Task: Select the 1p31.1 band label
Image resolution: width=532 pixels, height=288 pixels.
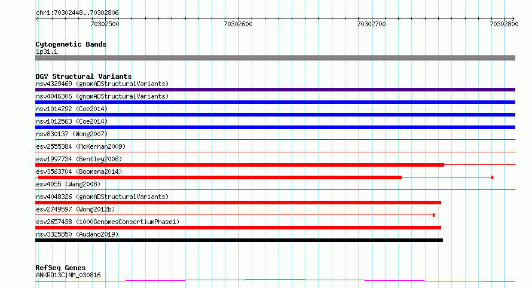Action: [47, 51]
